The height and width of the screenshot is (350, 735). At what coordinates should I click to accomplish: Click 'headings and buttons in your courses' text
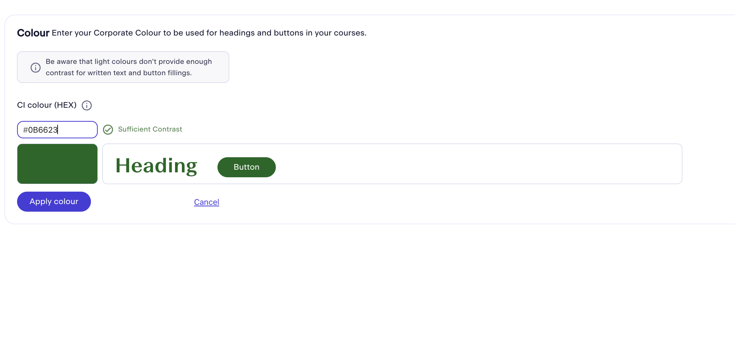tap(293, 33)
